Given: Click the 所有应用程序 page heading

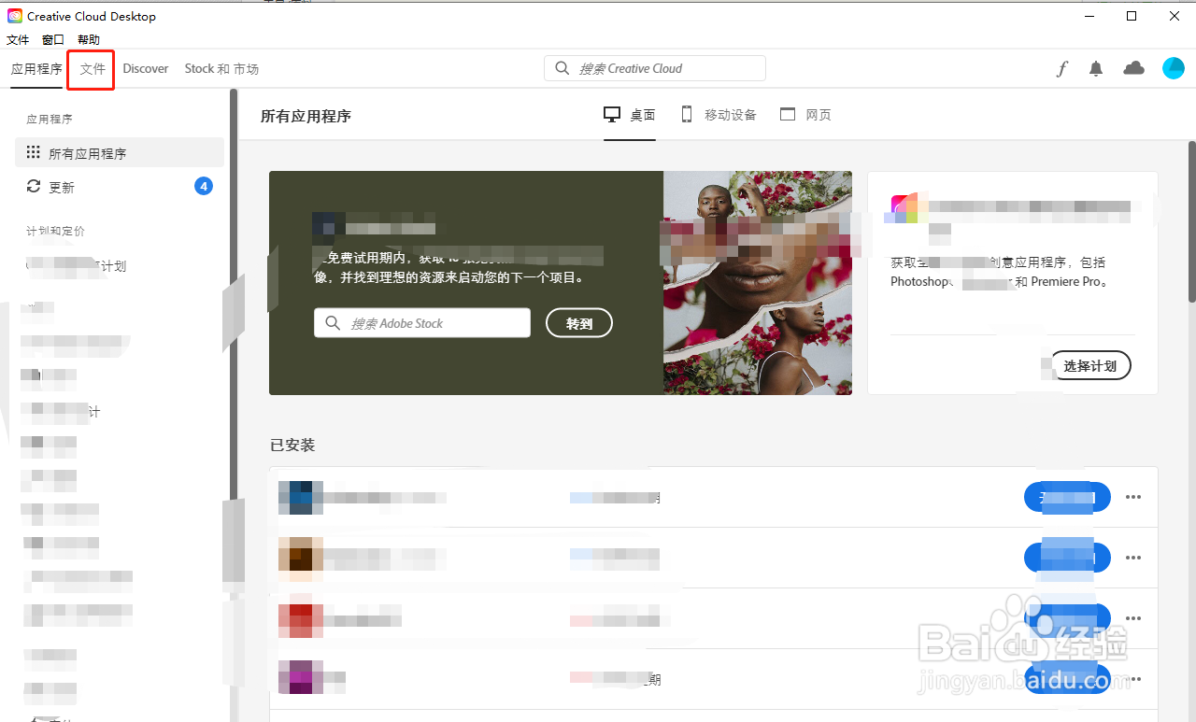Looking at the screenshot, I should (306, 117).
